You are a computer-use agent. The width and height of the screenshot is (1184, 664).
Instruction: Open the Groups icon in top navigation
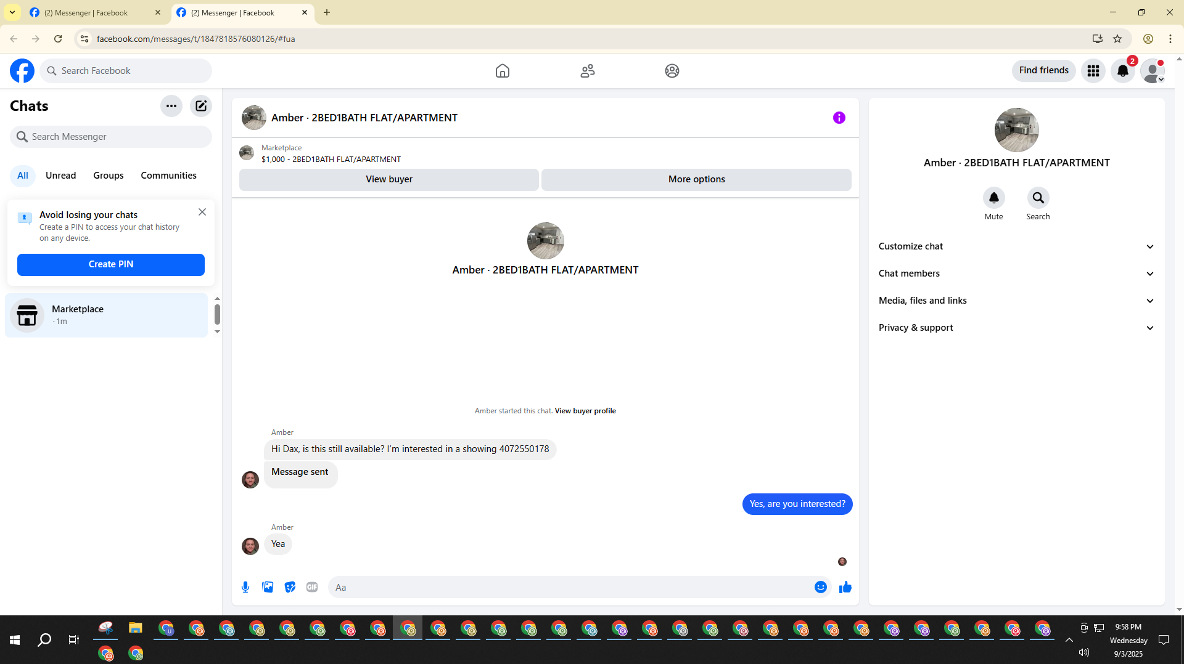click(x=672, y=71)
